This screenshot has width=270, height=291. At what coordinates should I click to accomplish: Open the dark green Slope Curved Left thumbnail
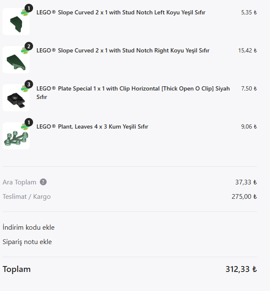16,22
